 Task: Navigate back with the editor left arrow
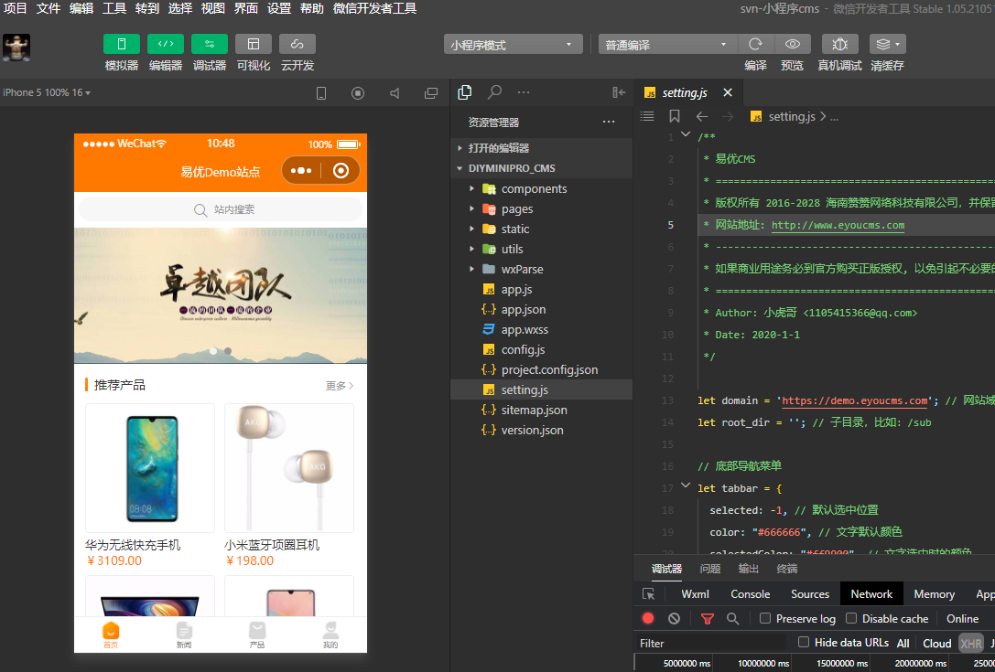(702, 116)
